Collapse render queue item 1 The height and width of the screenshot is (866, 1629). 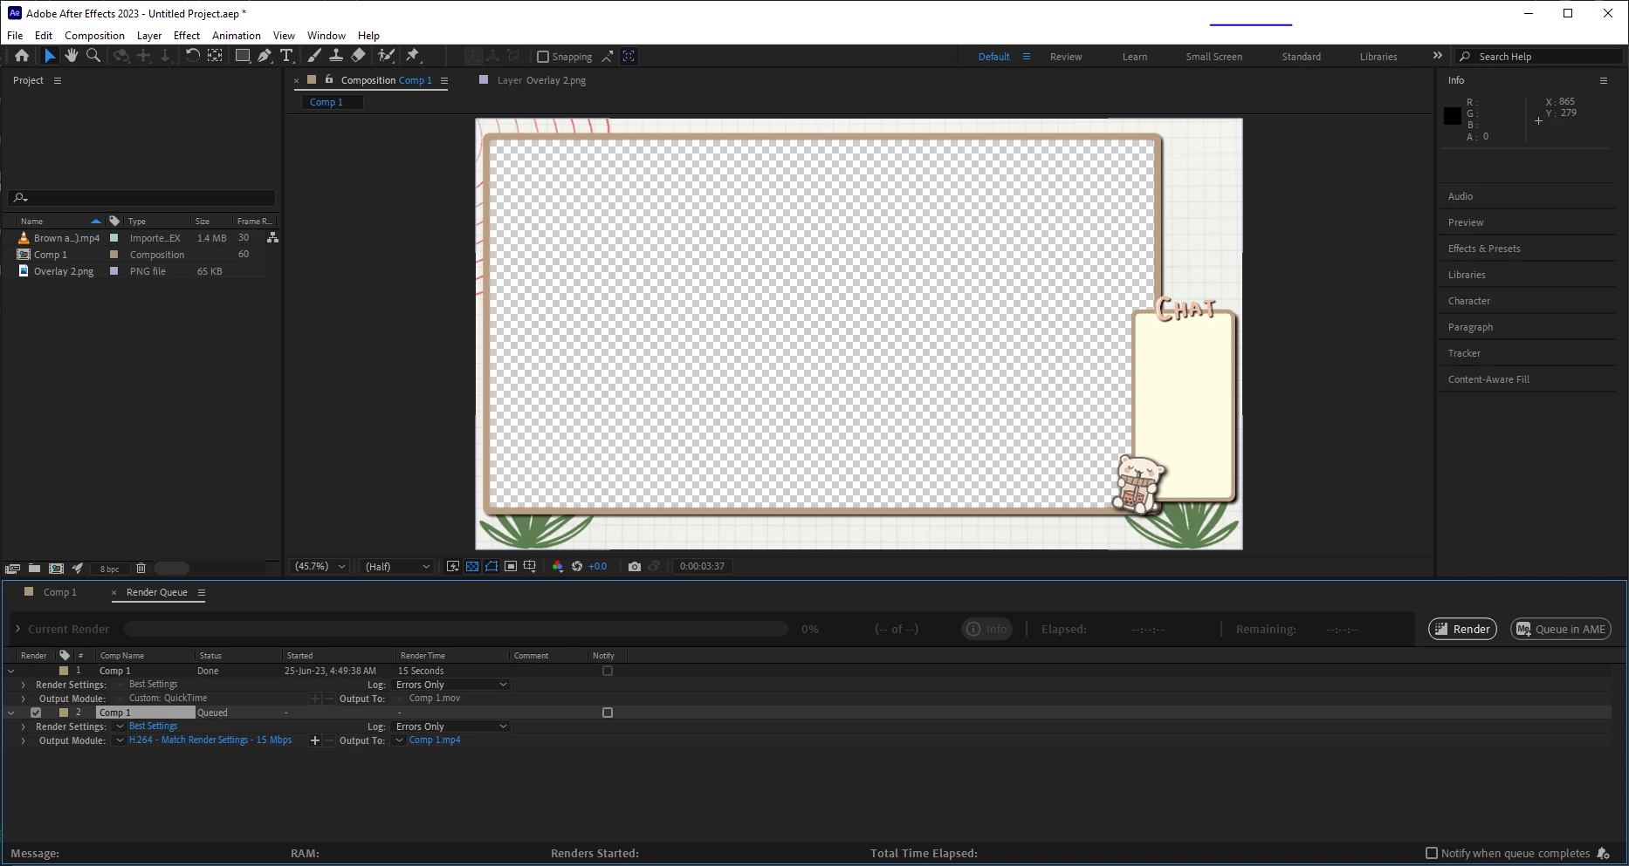pos(11,671)
